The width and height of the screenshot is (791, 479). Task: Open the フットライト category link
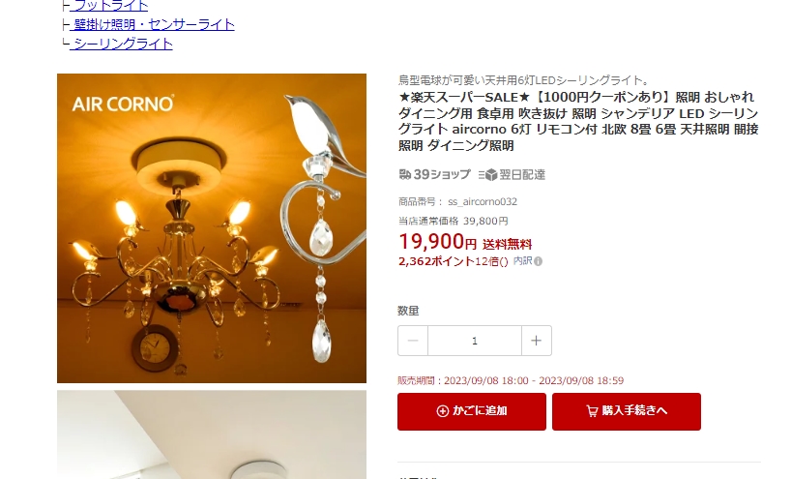pos(109,6)
